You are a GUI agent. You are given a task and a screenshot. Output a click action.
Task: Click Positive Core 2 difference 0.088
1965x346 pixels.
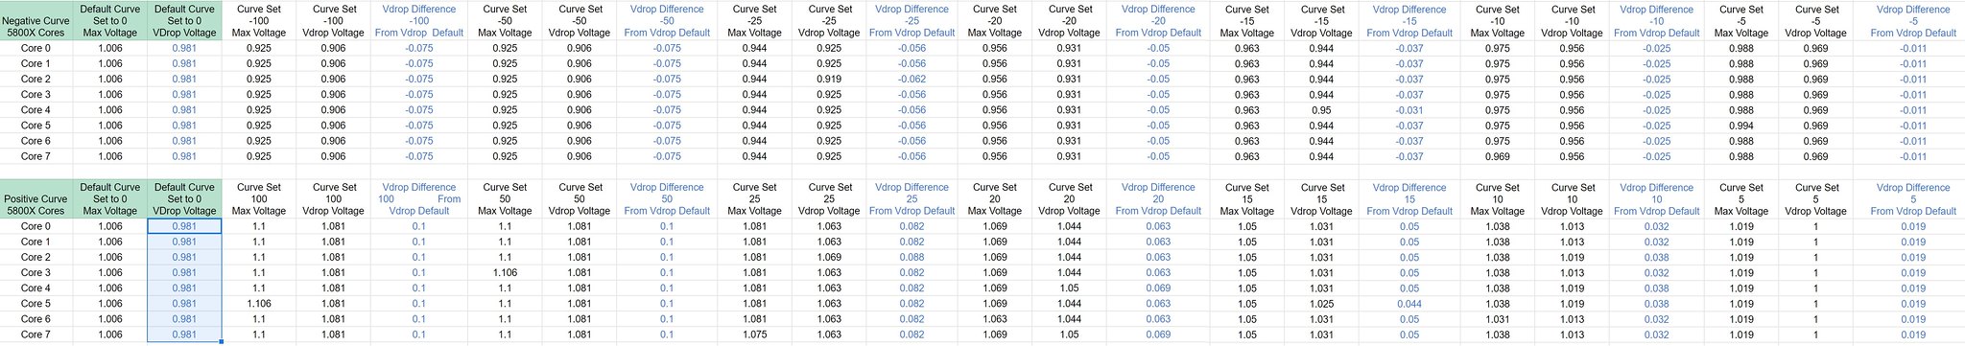tap(911, 257)
